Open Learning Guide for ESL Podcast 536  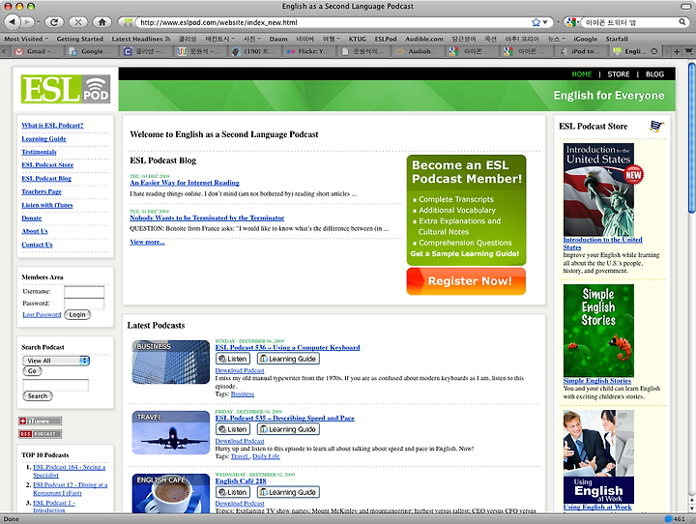click(288, 359)
